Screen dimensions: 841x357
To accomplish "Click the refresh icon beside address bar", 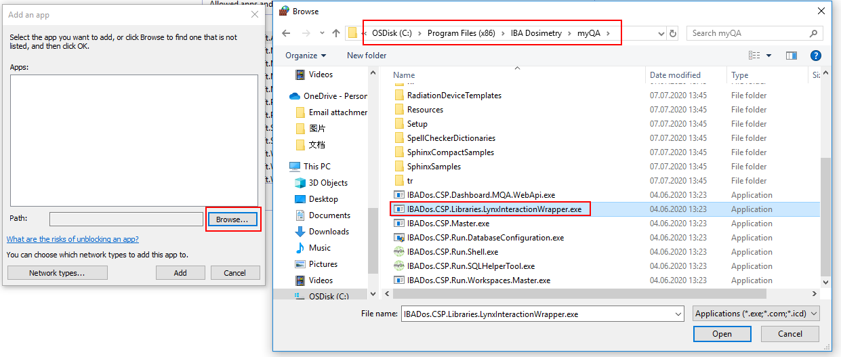I will (x=673, y=33).
